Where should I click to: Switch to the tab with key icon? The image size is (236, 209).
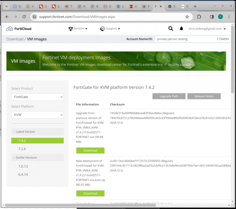[185, 6]
